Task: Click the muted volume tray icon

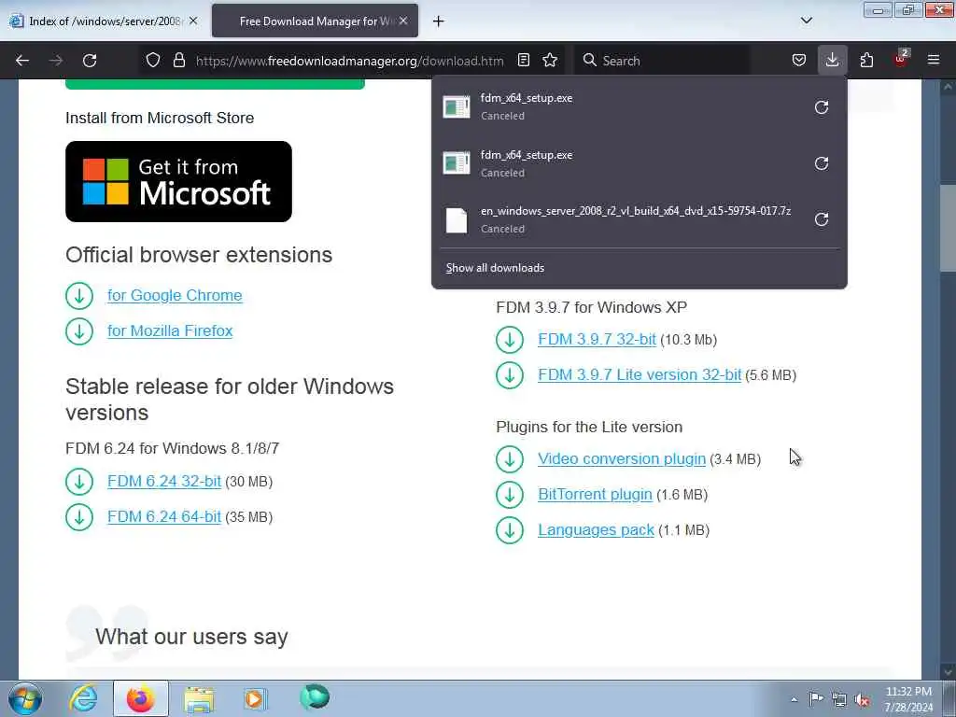Action: [862, 700]
